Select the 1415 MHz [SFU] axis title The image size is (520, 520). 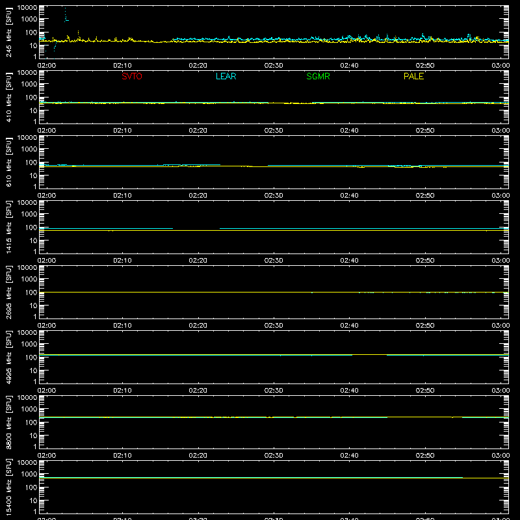pyautogui.click(x=8, y=227)
